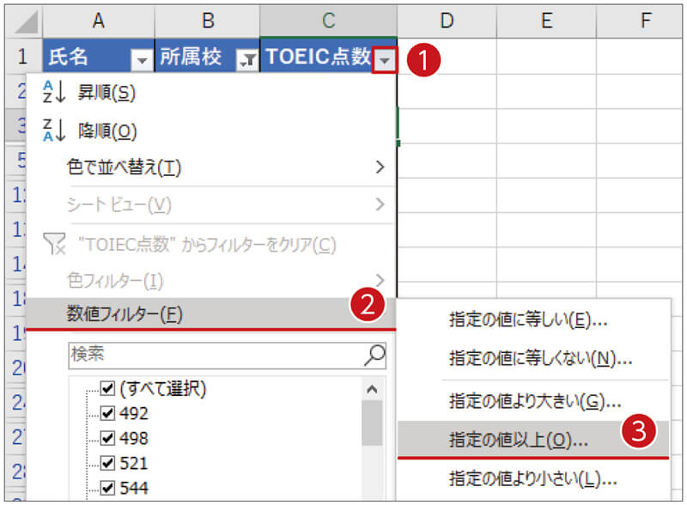
Task: Select row 1 header
Action: (23, 56)
